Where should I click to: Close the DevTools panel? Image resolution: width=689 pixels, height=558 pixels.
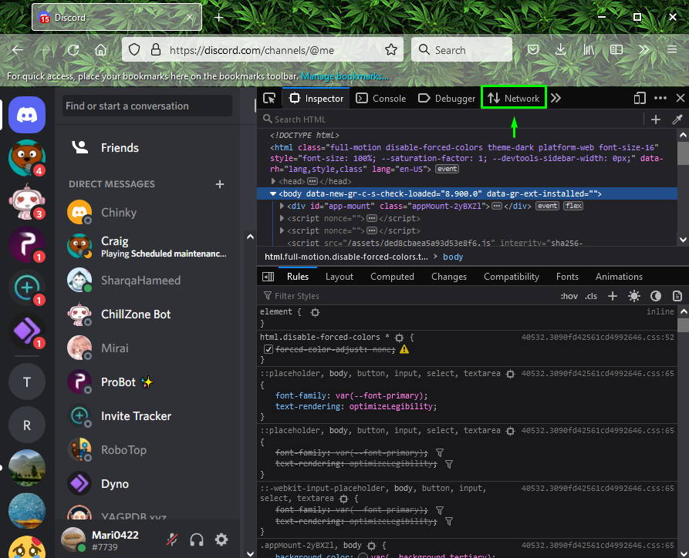681,98
